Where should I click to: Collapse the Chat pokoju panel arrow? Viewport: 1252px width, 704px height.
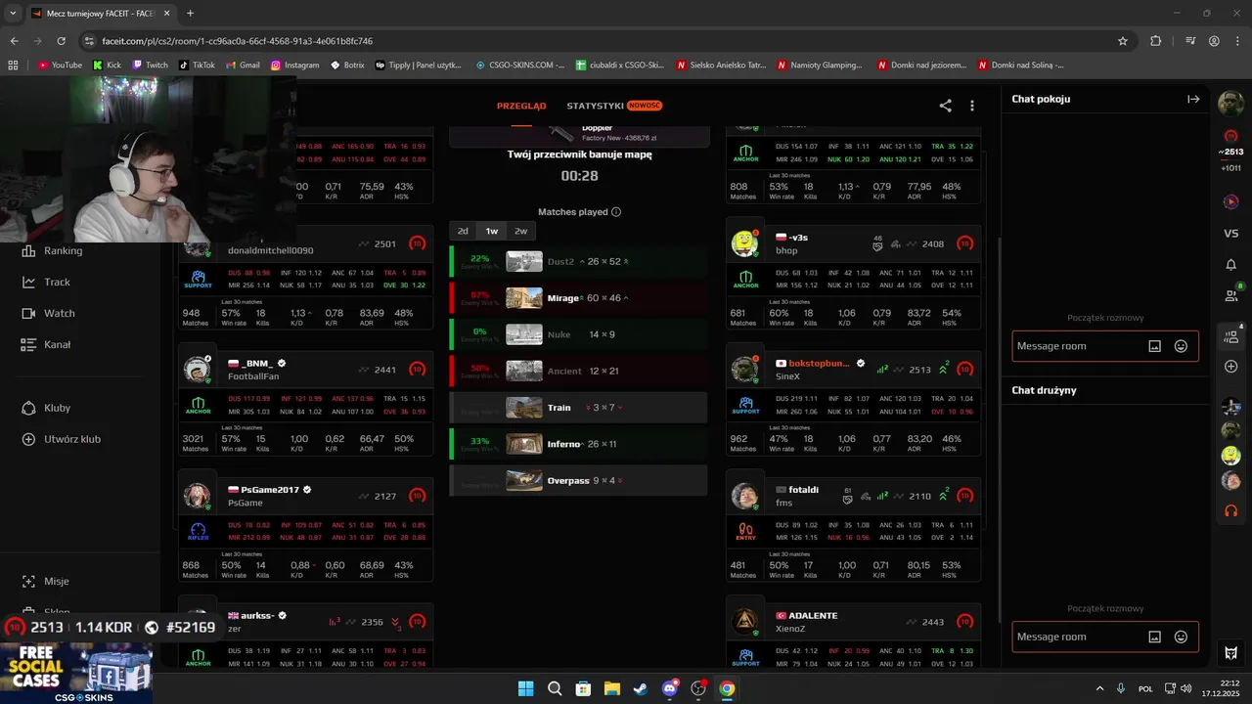tap(1193, 99)
